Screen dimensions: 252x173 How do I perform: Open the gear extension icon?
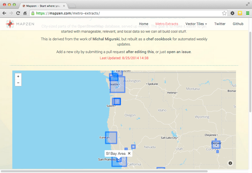point(232,13)
